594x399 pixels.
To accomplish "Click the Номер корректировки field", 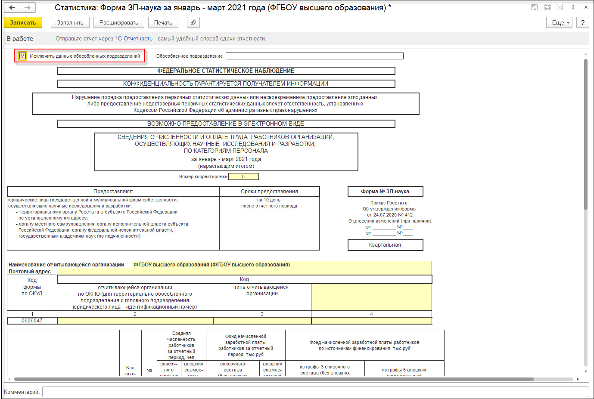I will 243,176.
